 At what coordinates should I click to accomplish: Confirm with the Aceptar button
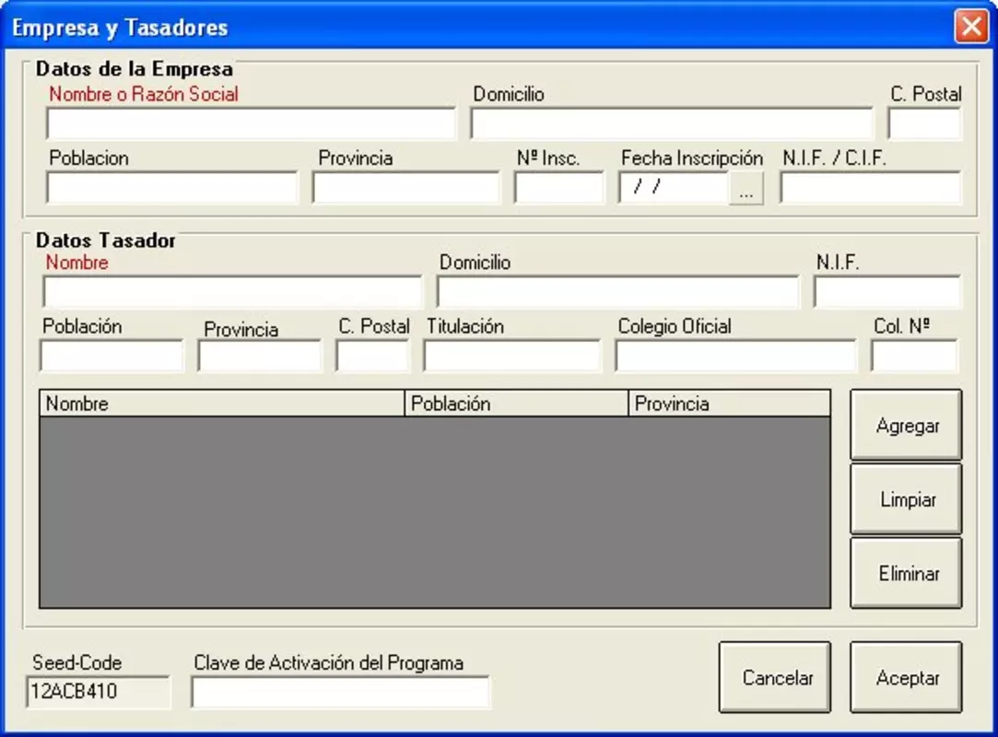pos(907,677)
